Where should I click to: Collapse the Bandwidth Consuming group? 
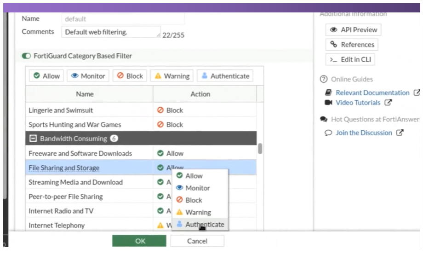point(33,139)
